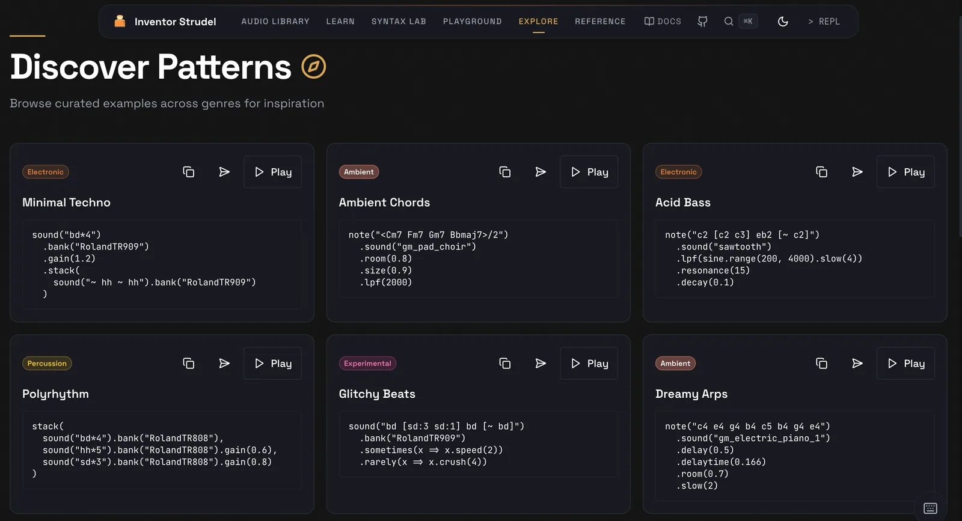
Task: Play the Ambient Chords pattern
Action: click(x=589, y=172)
